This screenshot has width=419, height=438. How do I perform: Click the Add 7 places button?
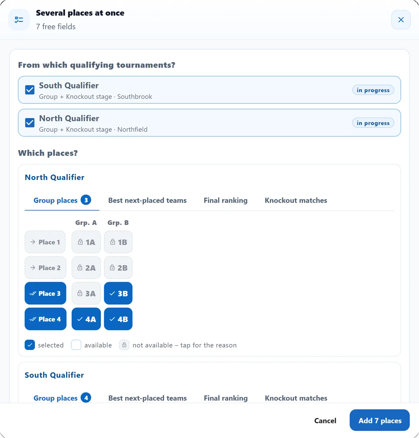tap(380, 421)
